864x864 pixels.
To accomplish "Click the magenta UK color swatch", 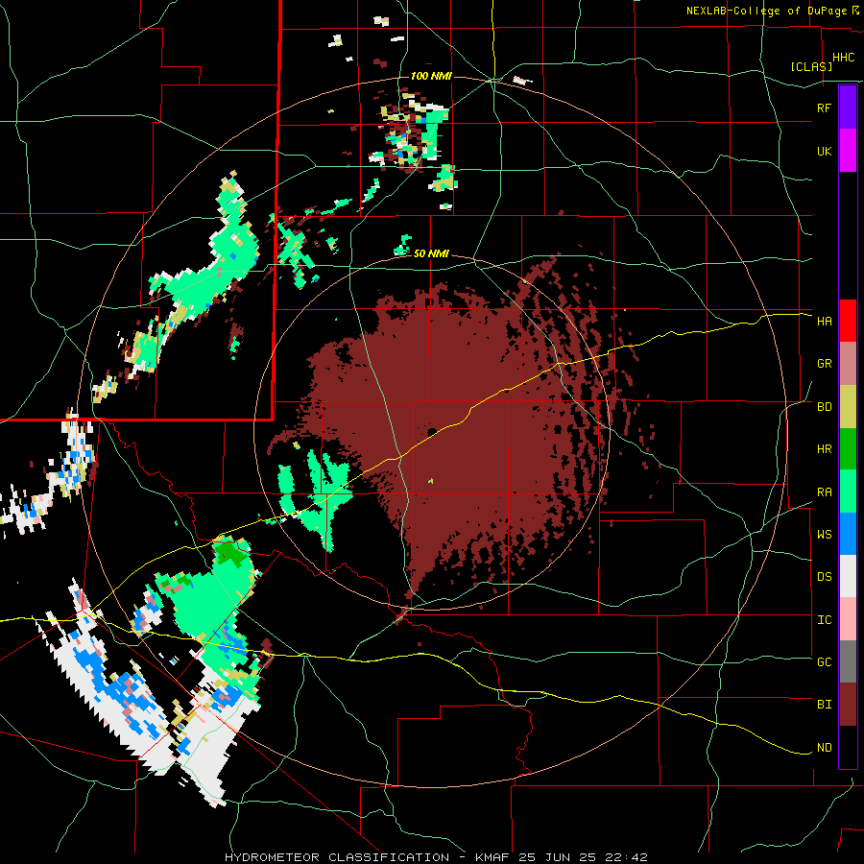I will coord(848,151).
